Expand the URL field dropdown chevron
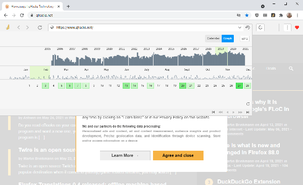The width and height of the screenshot is (303, 185). click(239, 27)
